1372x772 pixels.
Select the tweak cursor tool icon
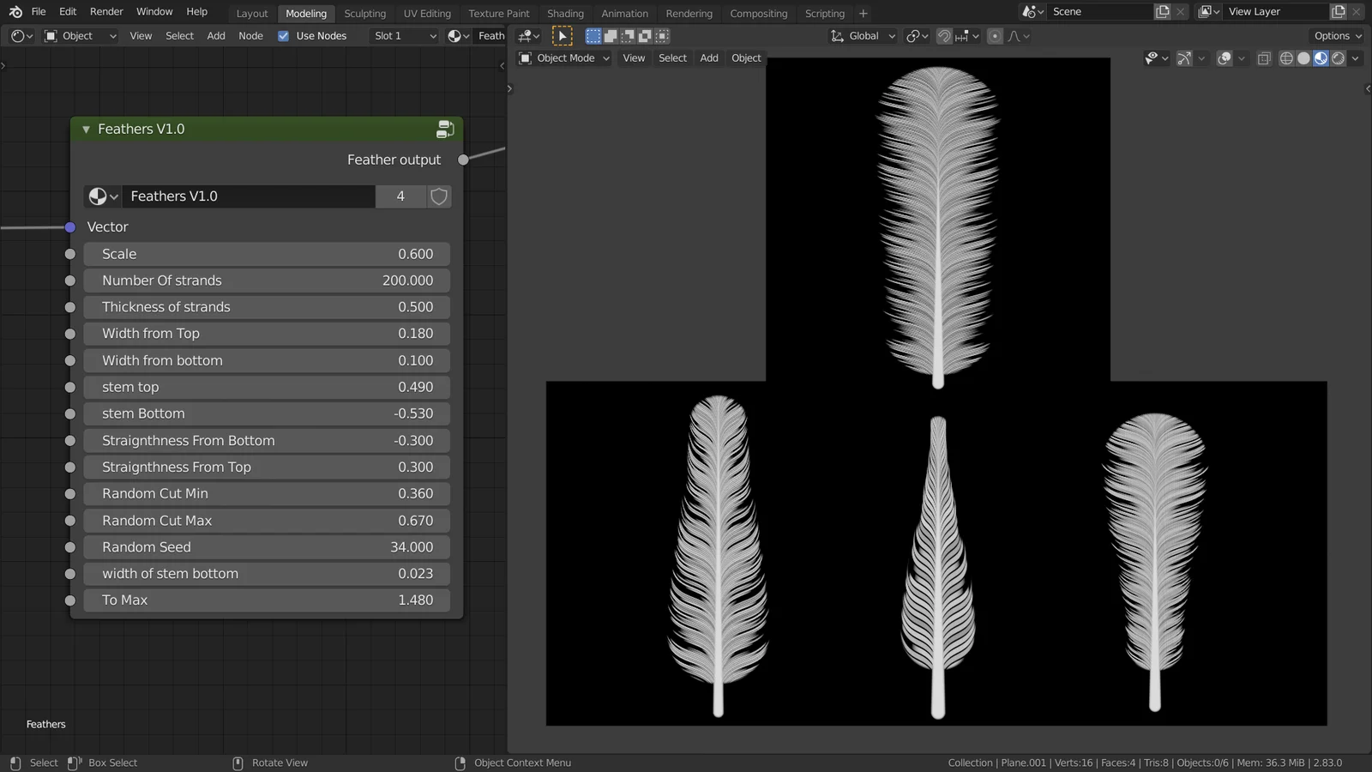(x=562, y=36)
